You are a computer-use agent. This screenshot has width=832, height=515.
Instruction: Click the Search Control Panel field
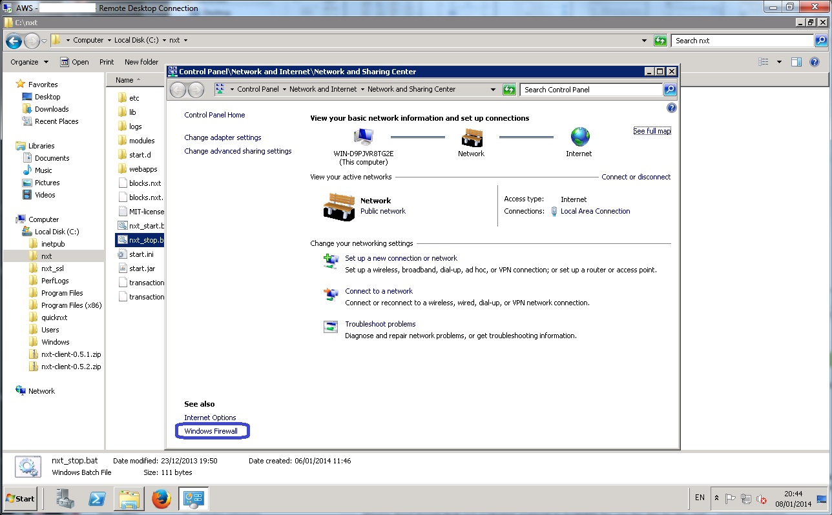click(591, 90)
